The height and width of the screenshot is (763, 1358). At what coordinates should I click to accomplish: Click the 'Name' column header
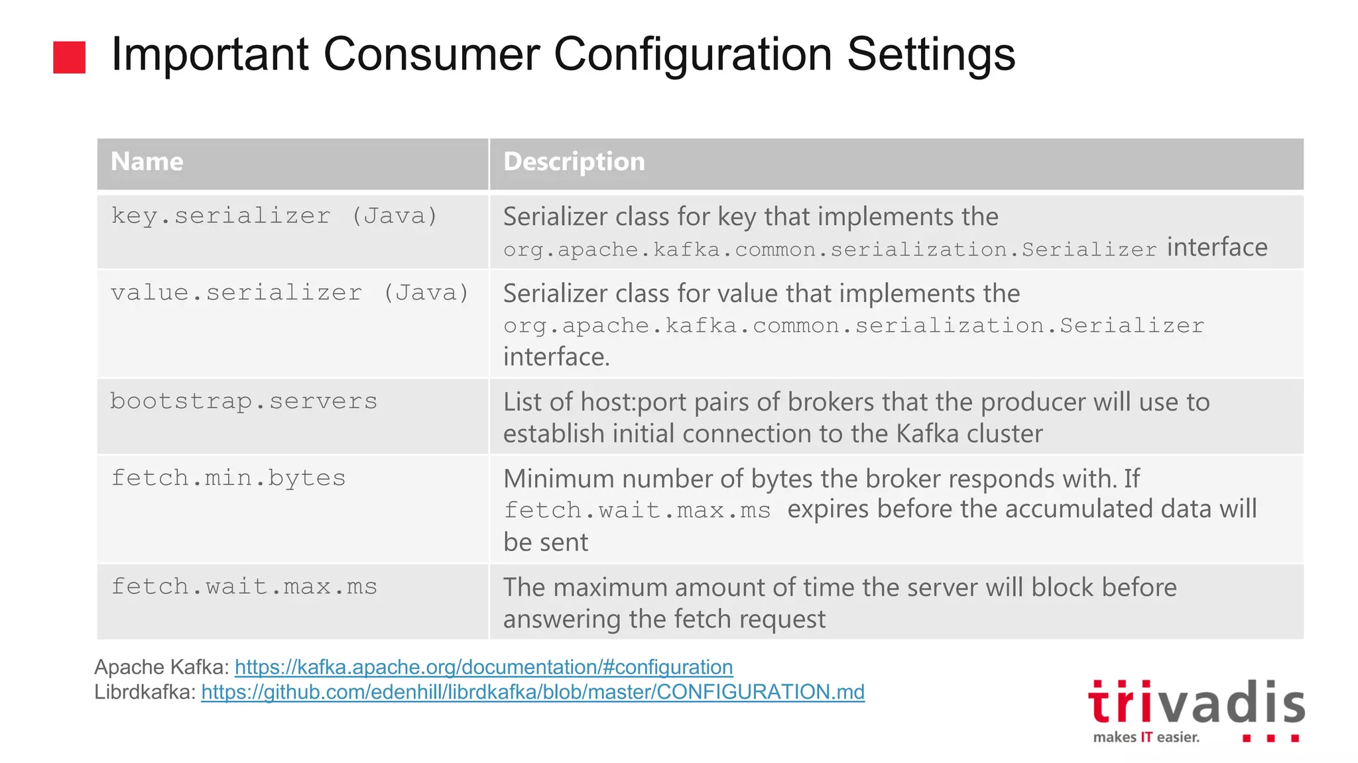point(147,162)
